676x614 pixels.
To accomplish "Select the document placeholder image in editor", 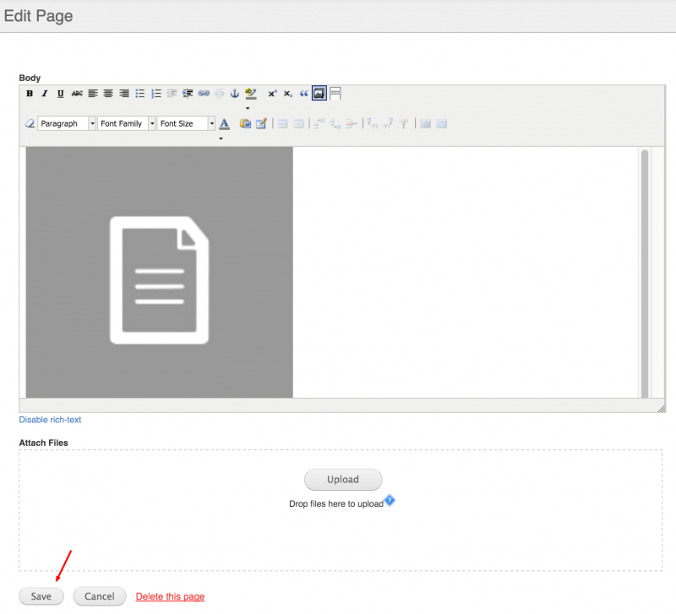I will [x=160, y=272].
